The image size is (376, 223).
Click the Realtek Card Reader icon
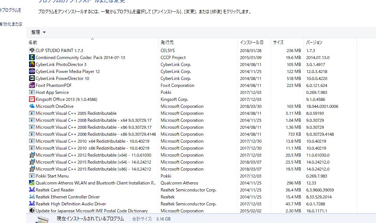pos(32,190)
